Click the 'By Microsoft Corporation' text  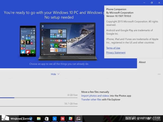tap(120, 13)
